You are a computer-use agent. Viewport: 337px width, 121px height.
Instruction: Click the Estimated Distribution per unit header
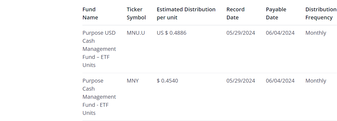pyautogui.click(x=186, y=13)
